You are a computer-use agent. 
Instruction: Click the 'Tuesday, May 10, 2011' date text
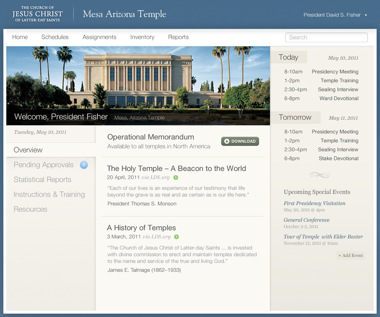coord(40,132)
